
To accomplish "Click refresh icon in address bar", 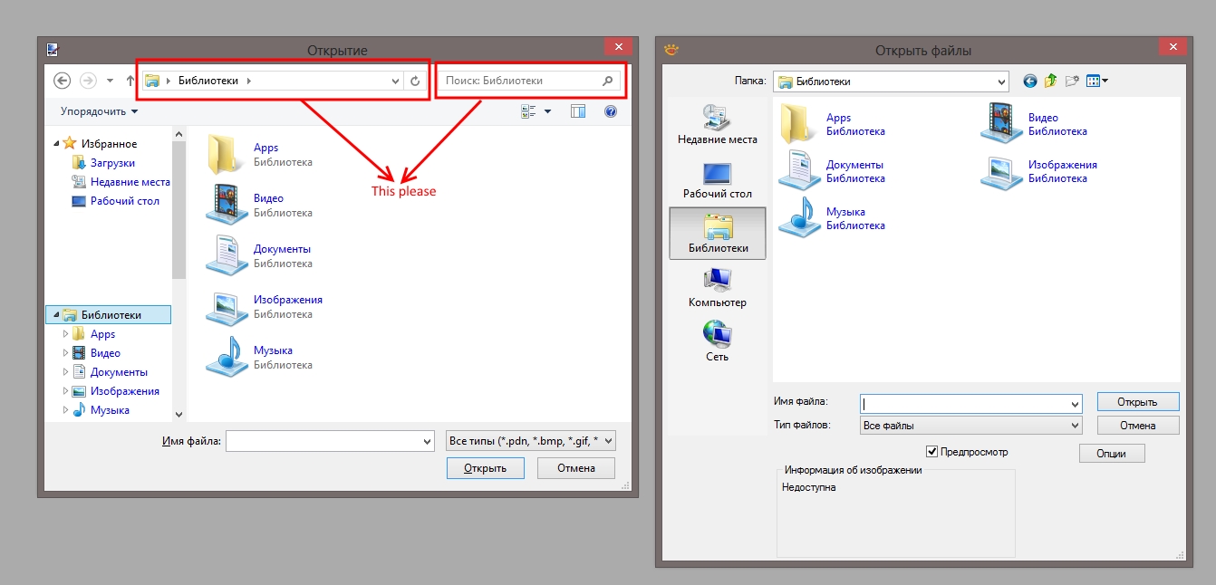I will [x=415, y=81].
